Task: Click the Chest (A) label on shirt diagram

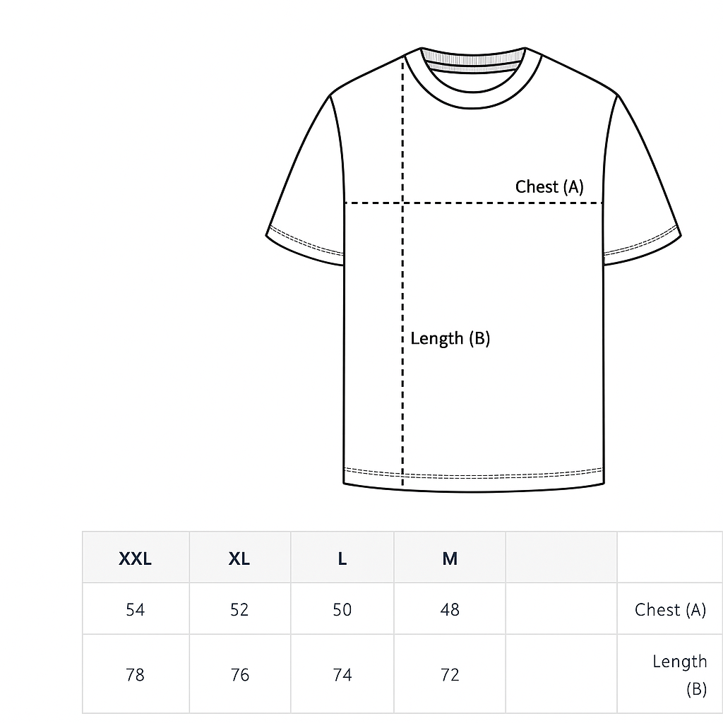Action: [x=549, y=186]
